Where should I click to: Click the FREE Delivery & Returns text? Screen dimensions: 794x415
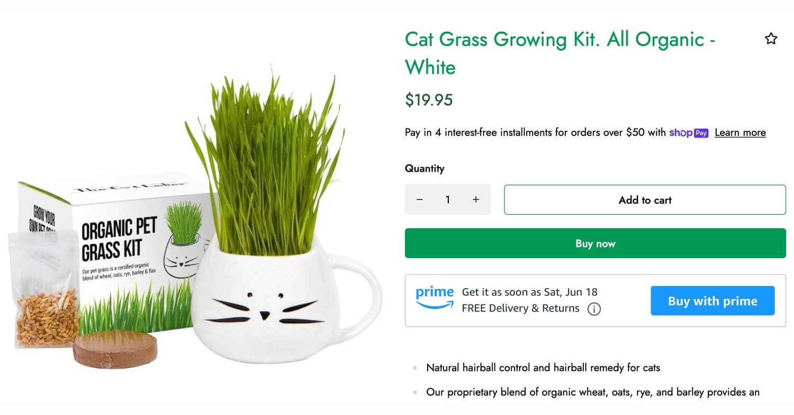[521, 308]
